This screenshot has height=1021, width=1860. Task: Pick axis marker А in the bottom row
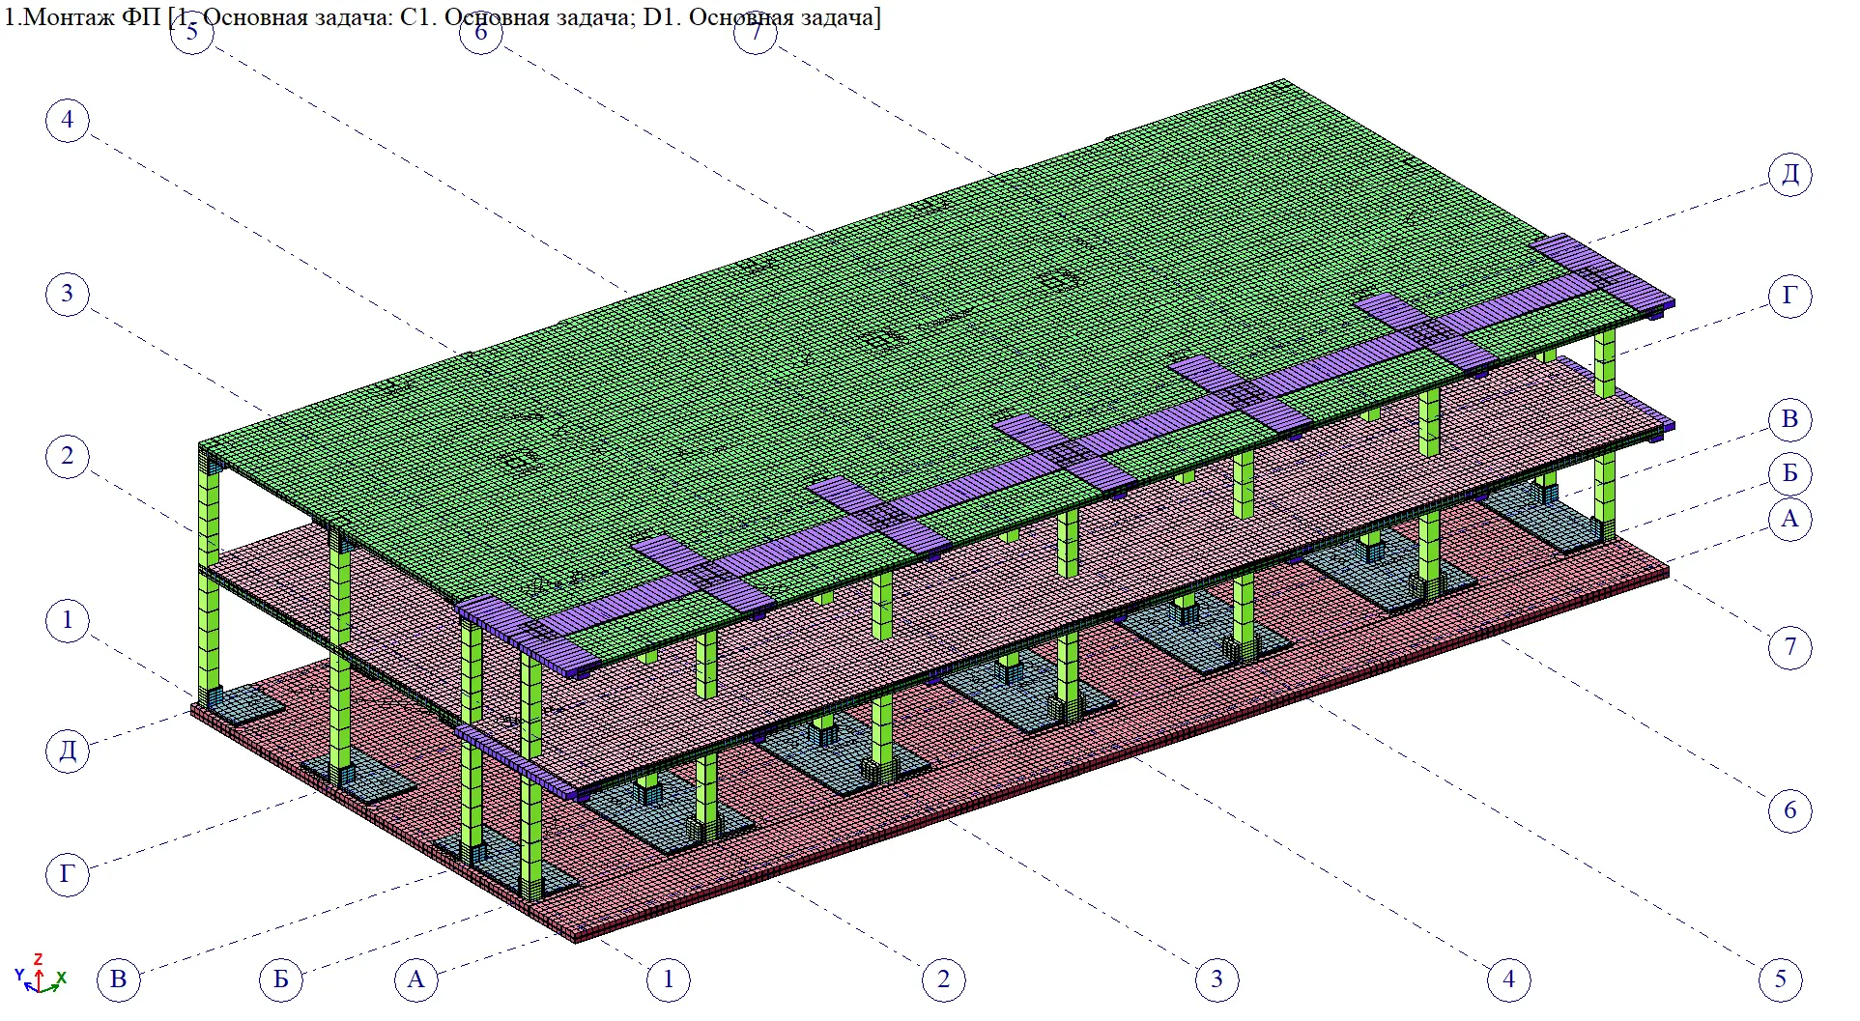(x=416, y=979)
